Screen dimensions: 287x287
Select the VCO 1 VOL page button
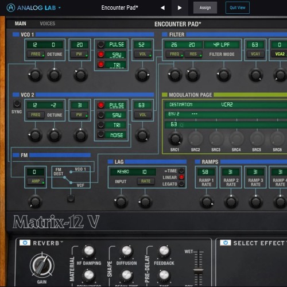tap(143, 54)
